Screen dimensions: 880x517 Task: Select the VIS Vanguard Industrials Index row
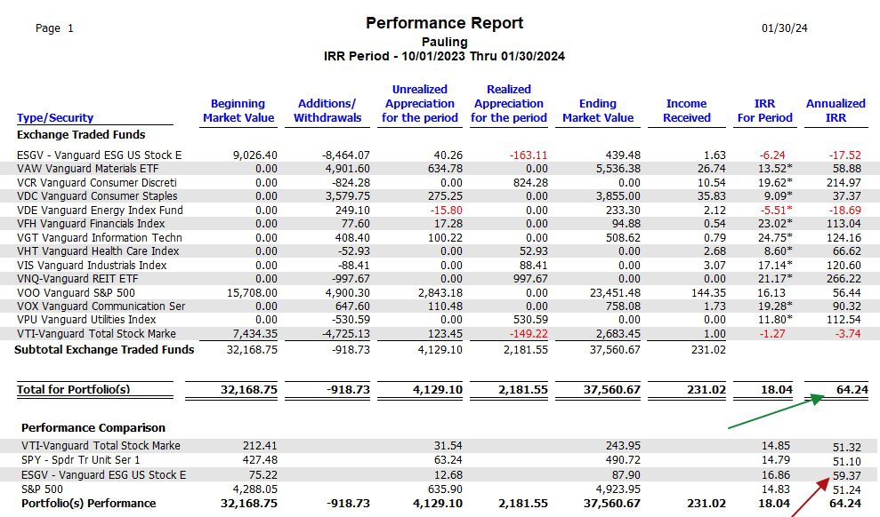click(x=440, y=265)
